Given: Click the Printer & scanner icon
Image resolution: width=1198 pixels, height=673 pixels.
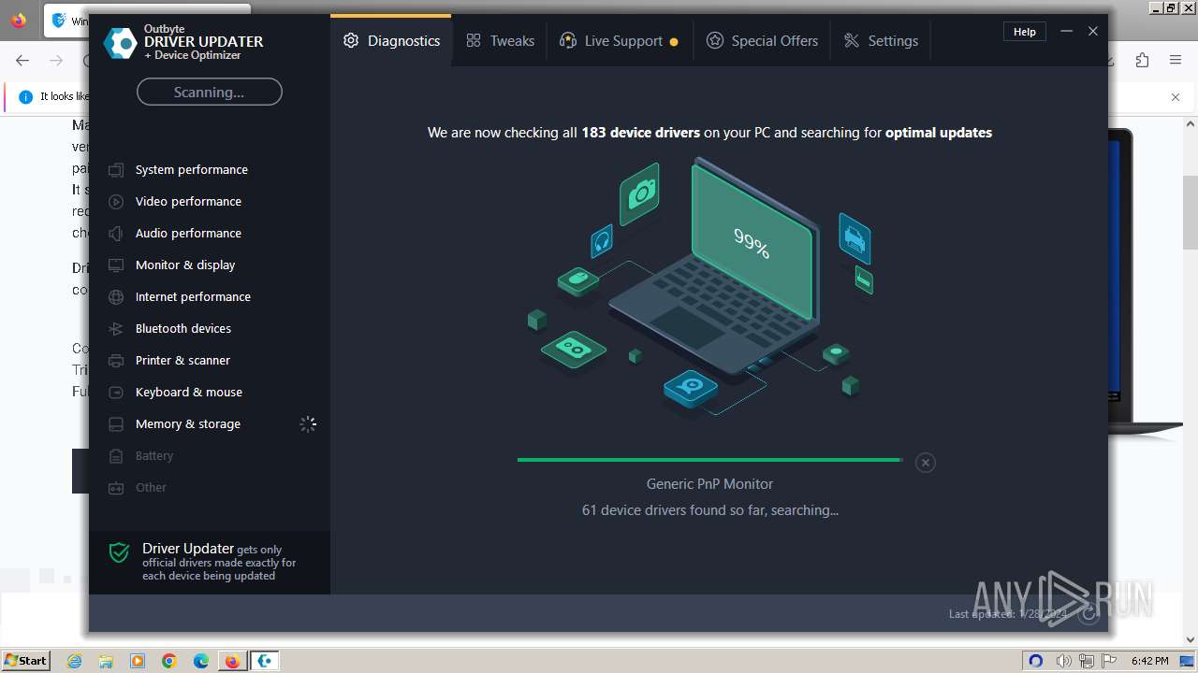Looking at the screenshot, I should 116,361.
